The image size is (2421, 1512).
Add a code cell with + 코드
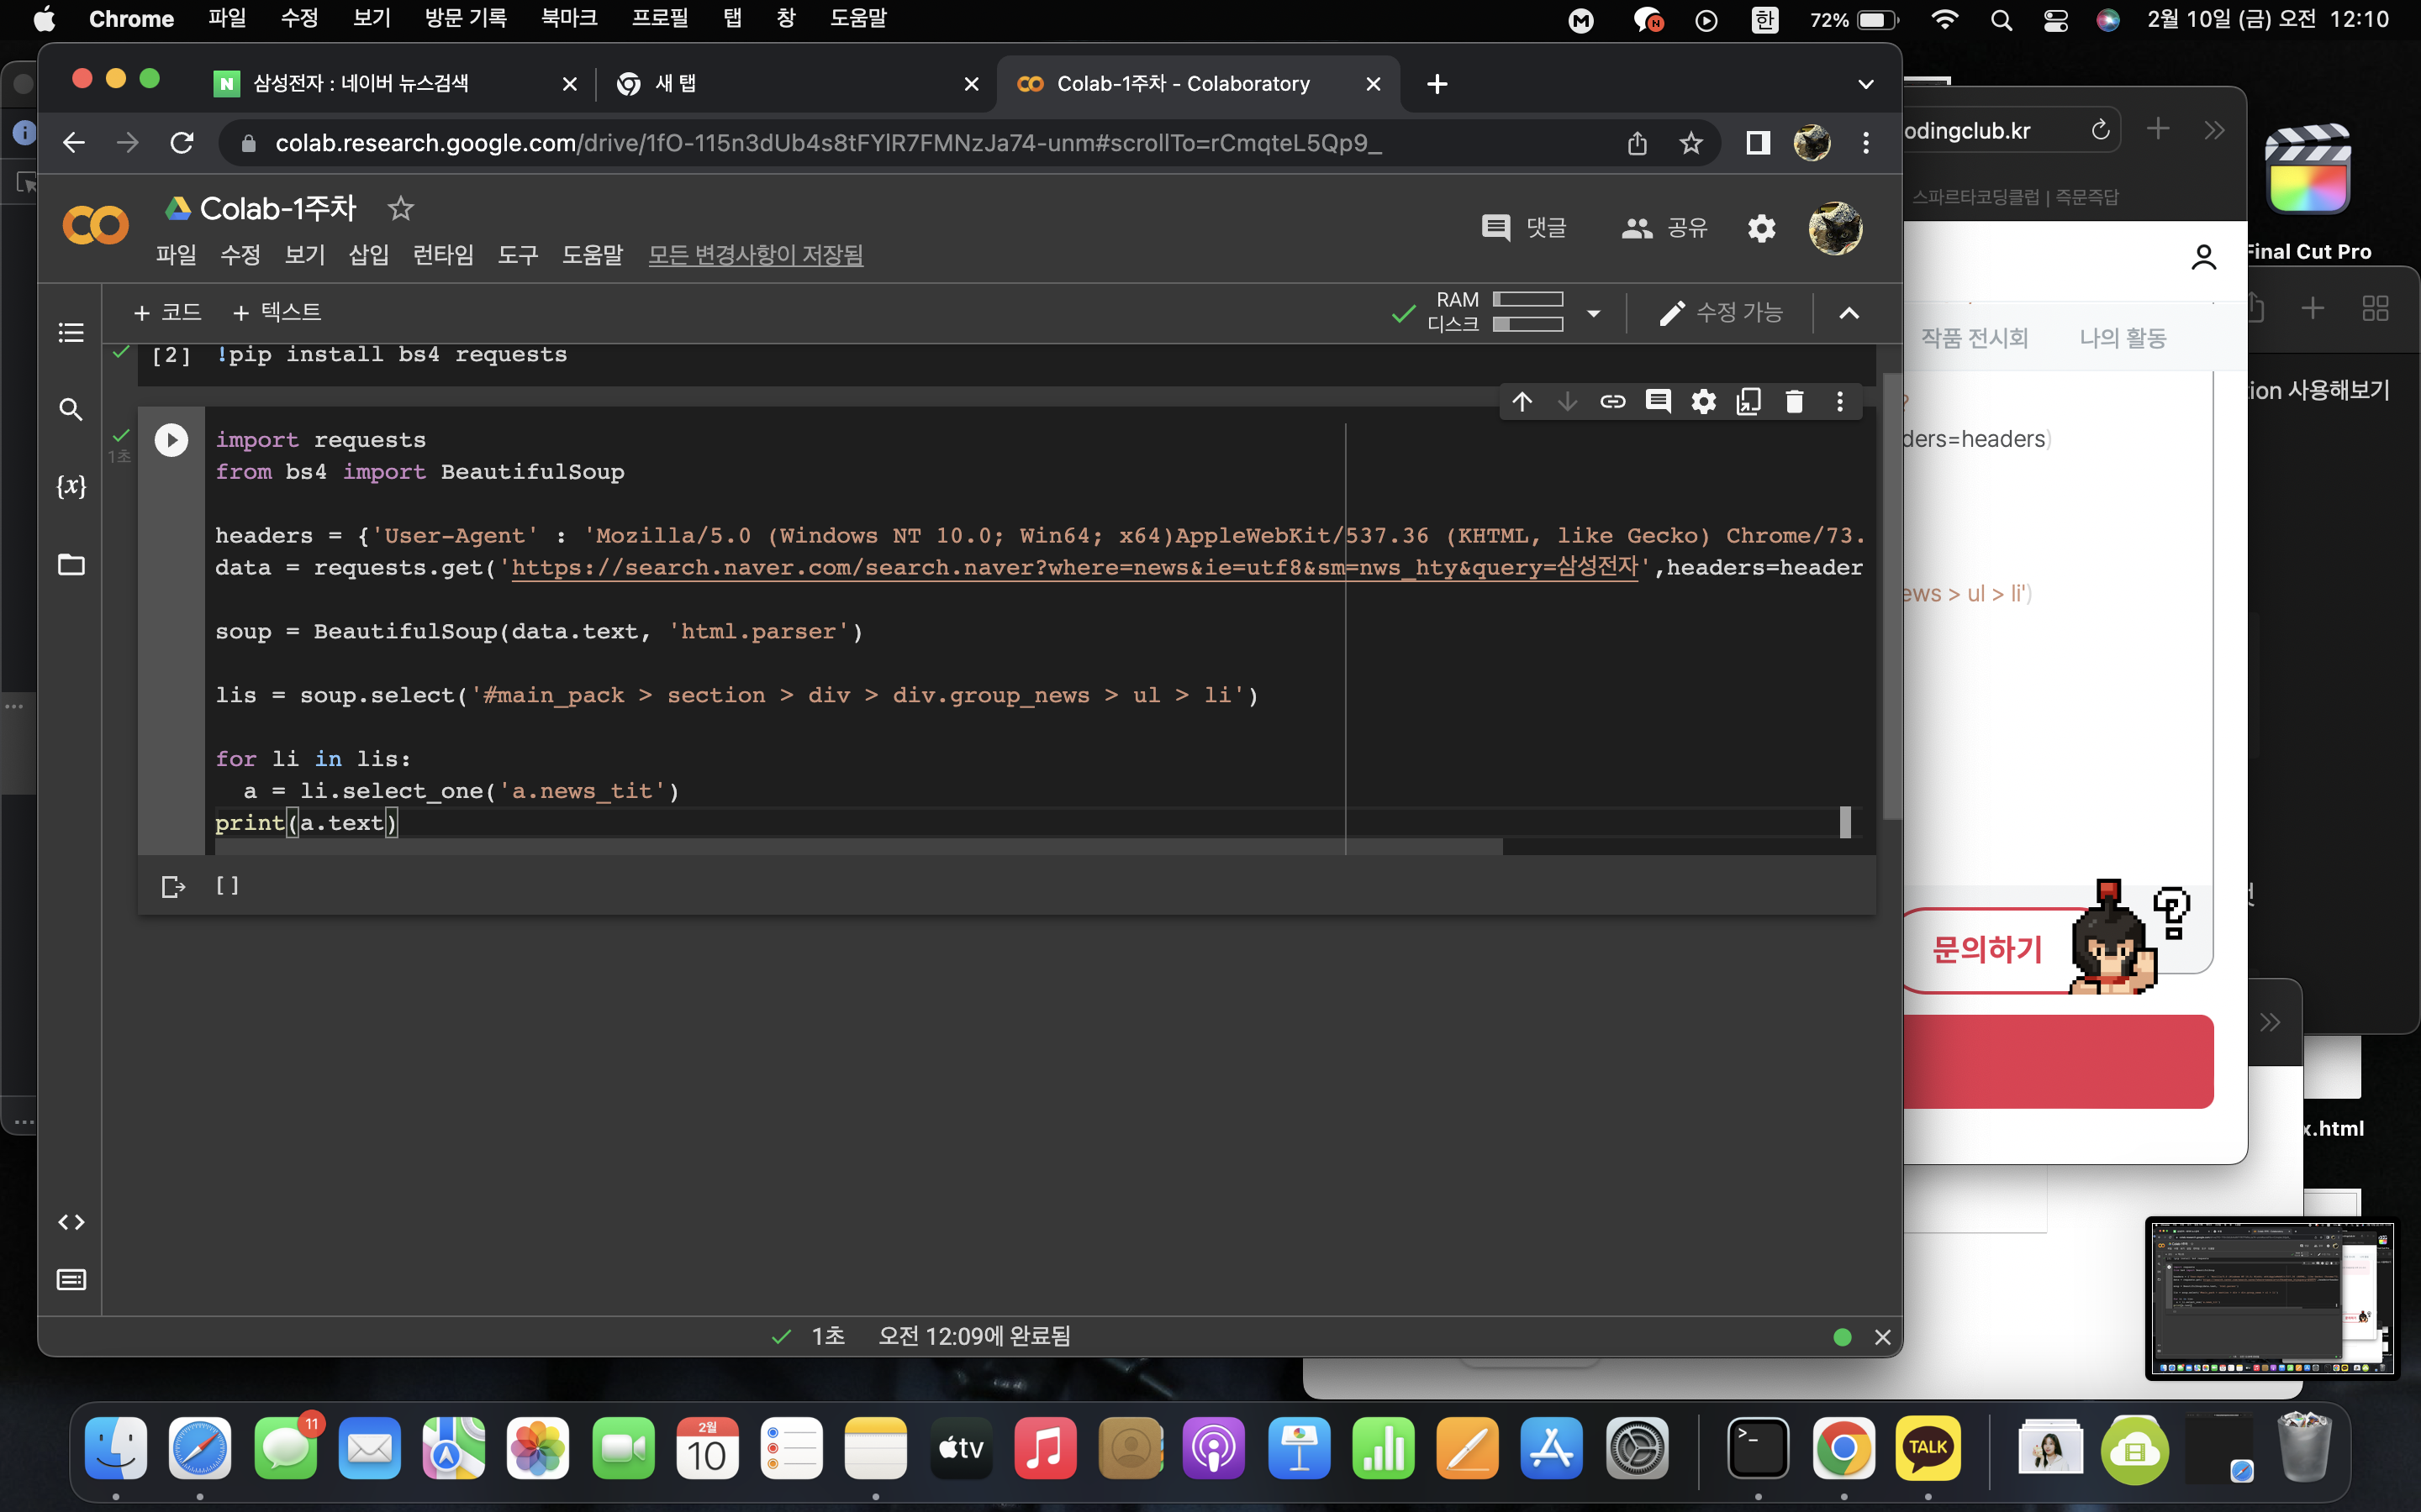coord(167,313)
